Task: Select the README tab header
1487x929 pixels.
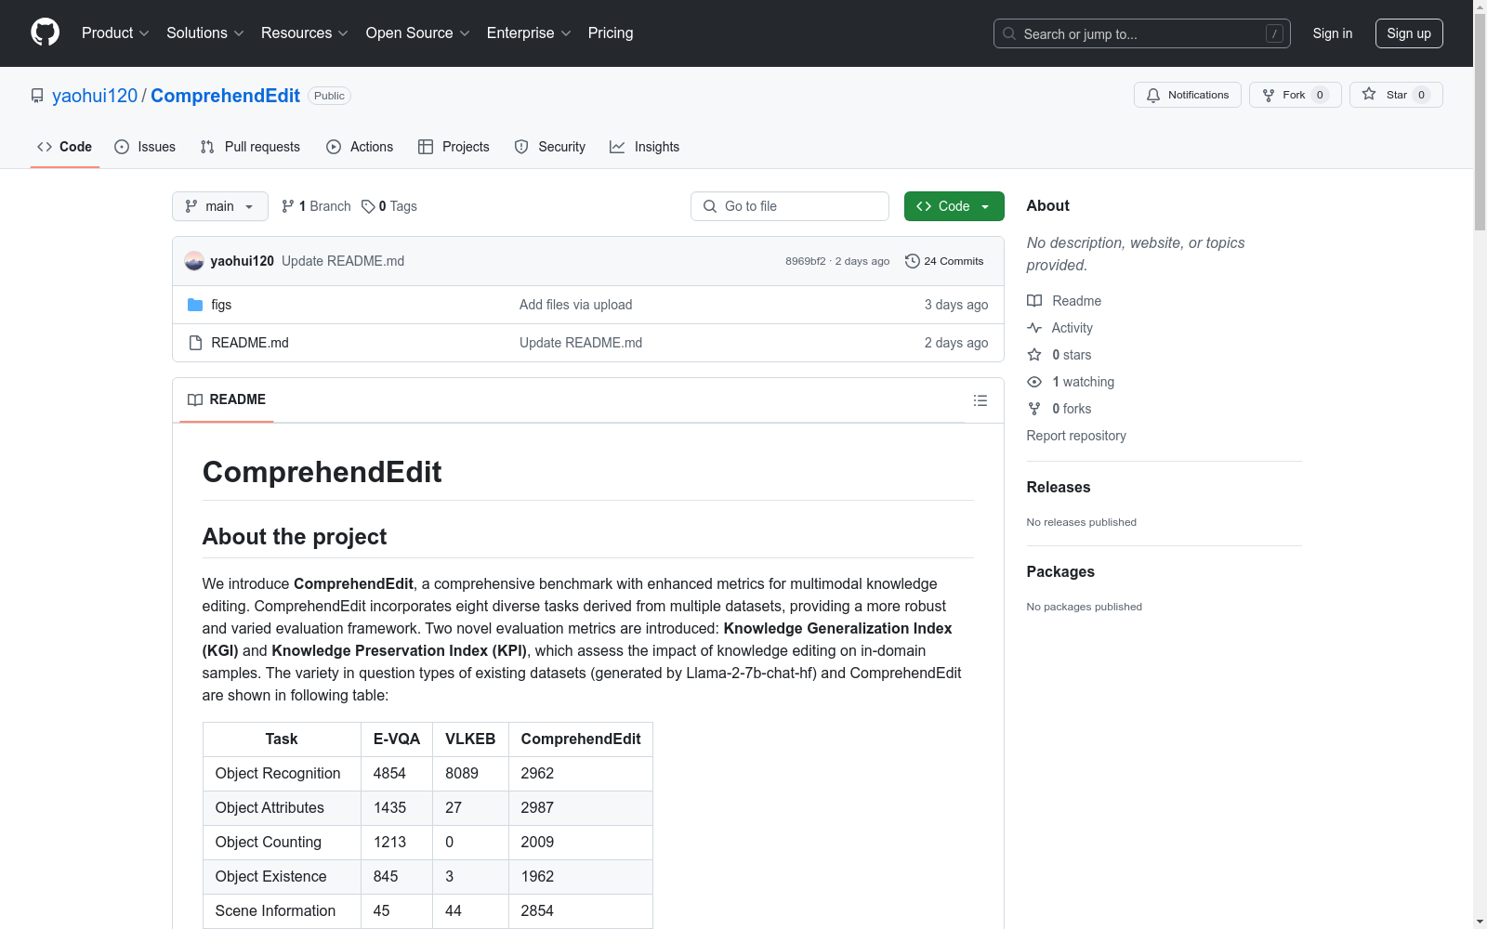Action: (x=227, y=399)
